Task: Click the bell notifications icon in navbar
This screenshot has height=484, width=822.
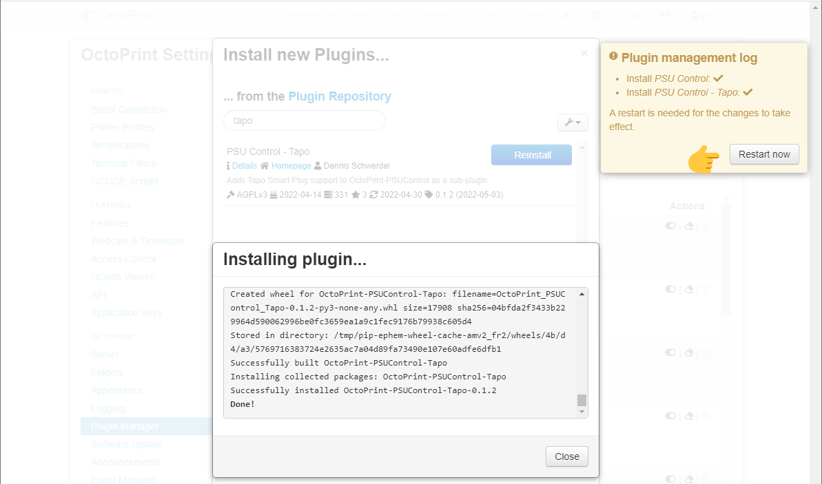Action: [635, 15]
